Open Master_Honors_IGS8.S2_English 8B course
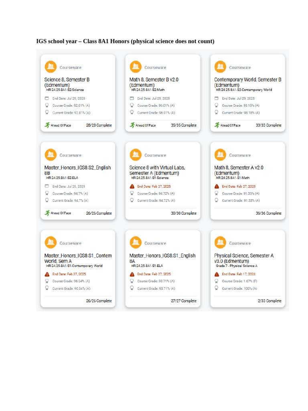Viewport: 308px width, 411px height. click(x=77, y=170)
